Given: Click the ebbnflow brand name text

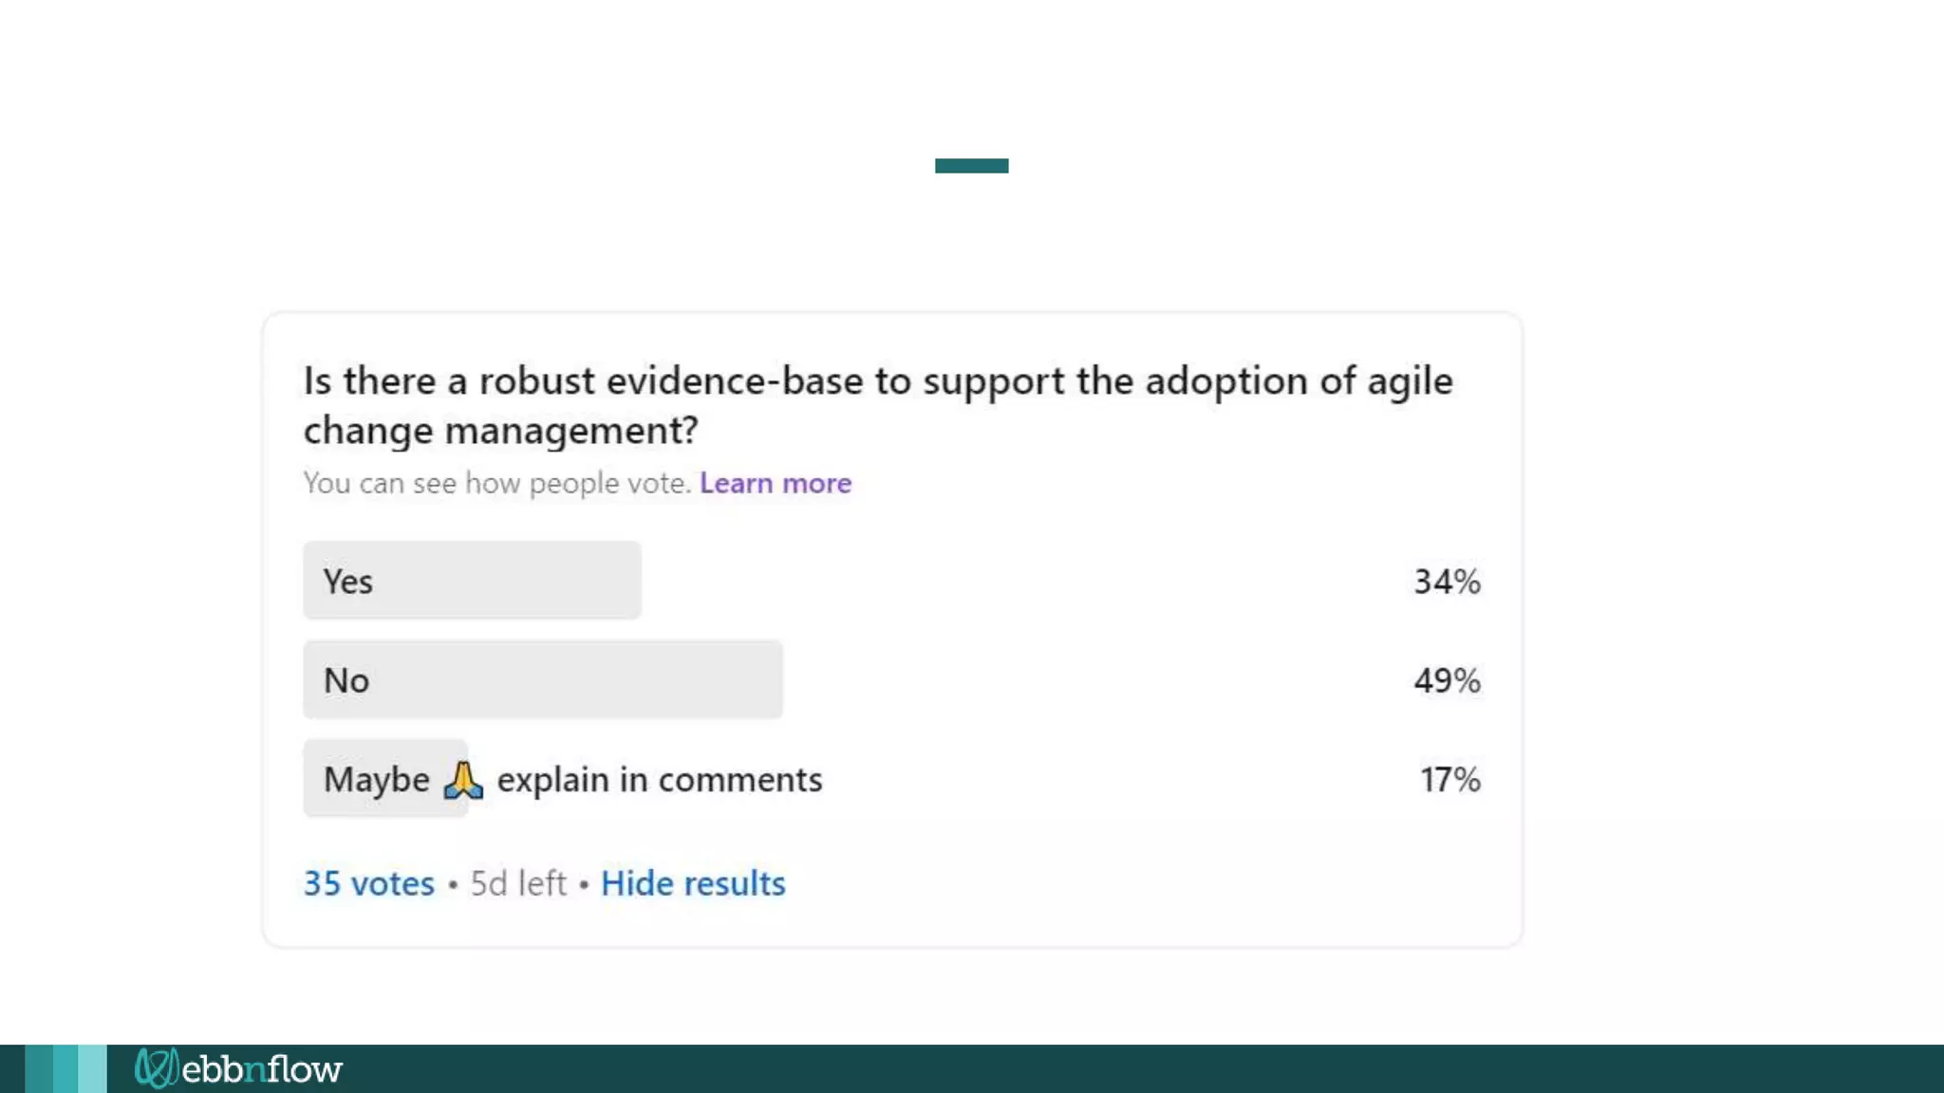Looking at the screenshot, I should pos(261,1069).
